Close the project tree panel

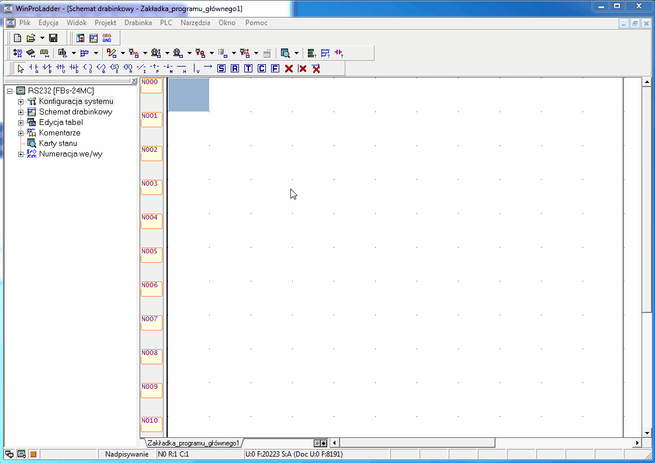tap(134, 81)
